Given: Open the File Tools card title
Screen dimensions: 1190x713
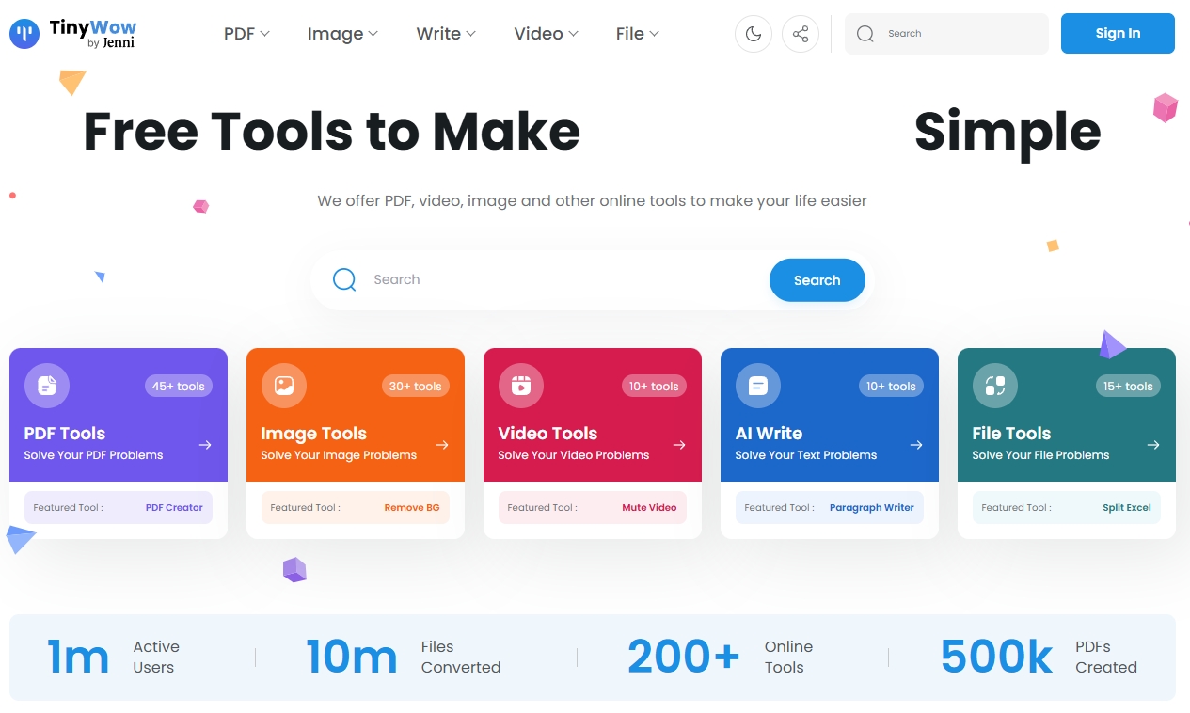Looking at the screenshot, I should [x=1011, y=434].
